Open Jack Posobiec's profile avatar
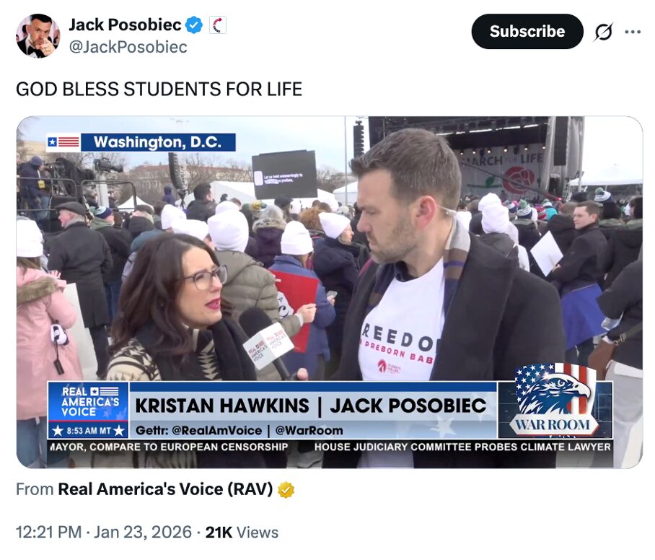 pyautogui.click(x=38, y=36)
